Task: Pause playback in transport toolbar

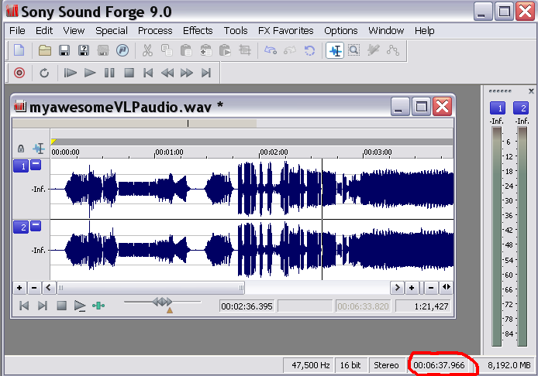Action: pos(109,73)
